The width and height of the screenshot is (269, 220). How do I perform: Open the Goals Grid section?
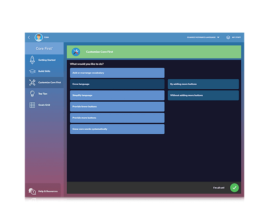pyautogui.click(x=44, y=105)
